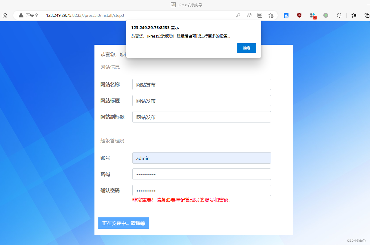The width and height of the screenshot is (370, 245).
Task: Open the uBlock Origin extension
Action: [299, 15]
